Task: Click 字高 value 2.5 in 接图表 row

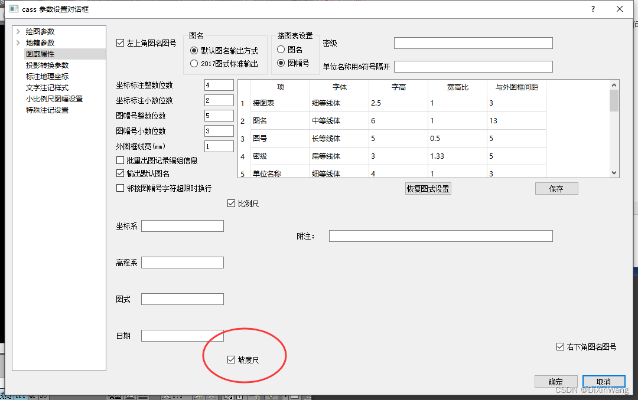Action: (398, 103)
